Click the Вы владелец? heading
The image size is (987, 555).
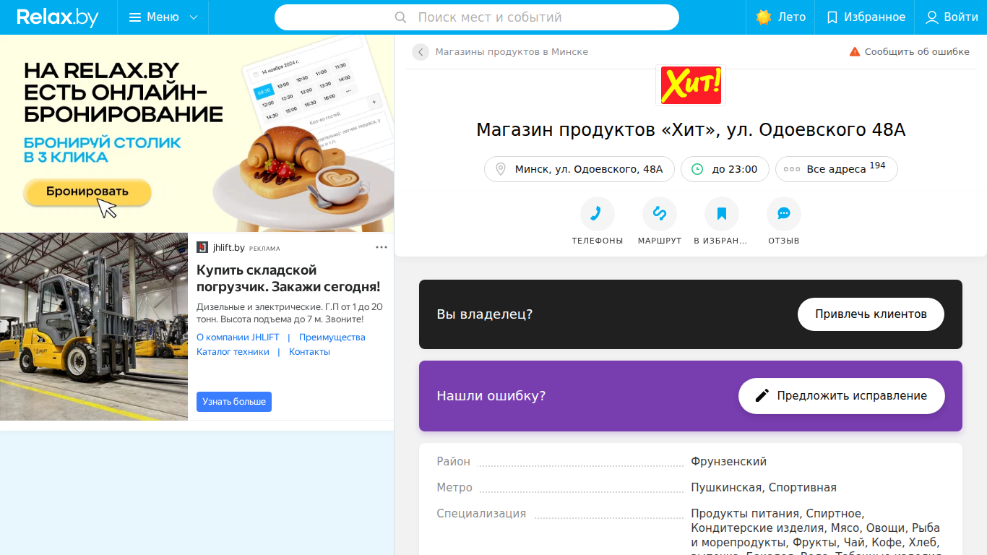(485, 314)
